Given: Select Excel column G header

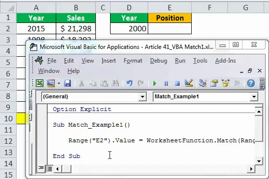Looking at the screenshot, I should (246, 8).
